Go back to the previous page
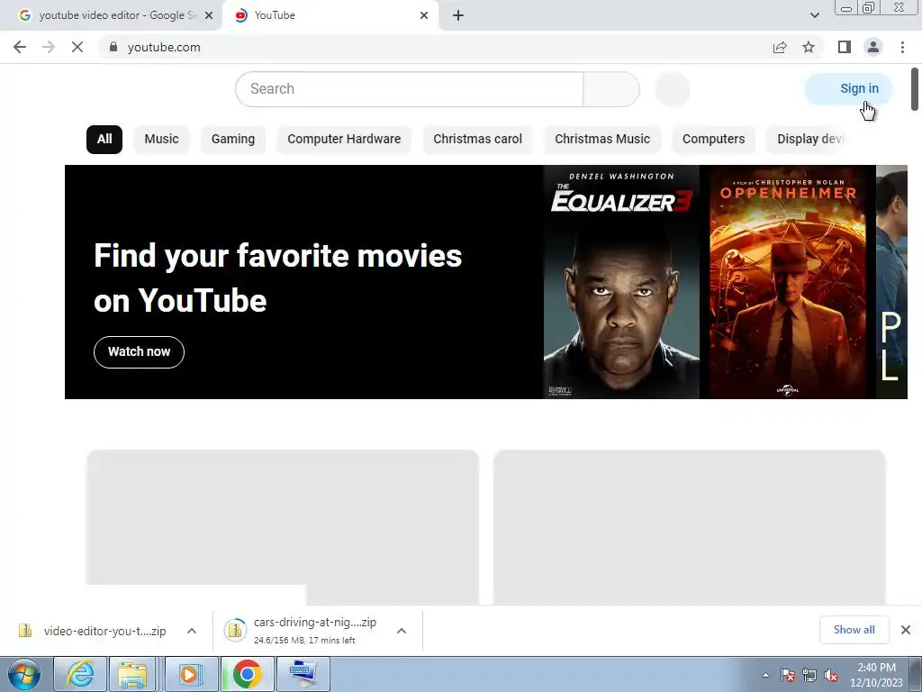Image resolution: width=922 pixels, height=692 pixels. pyautogui.click(x=20, y=47)
